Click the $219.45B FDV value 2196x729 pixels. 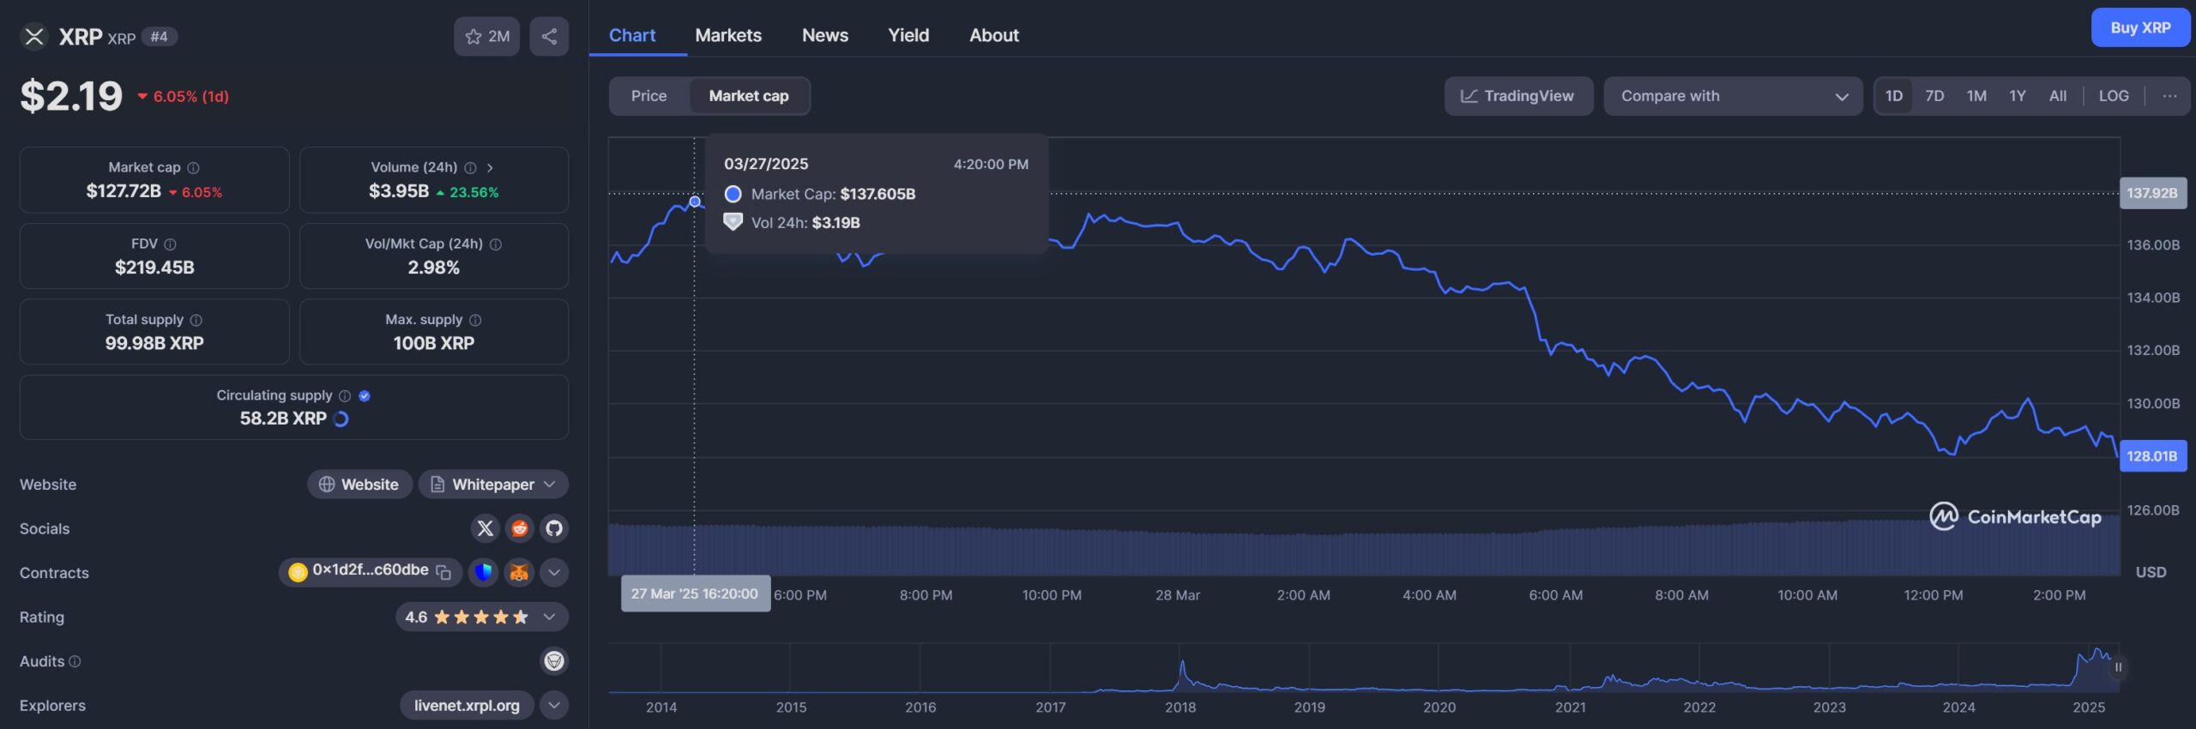(x=154, y=268)
